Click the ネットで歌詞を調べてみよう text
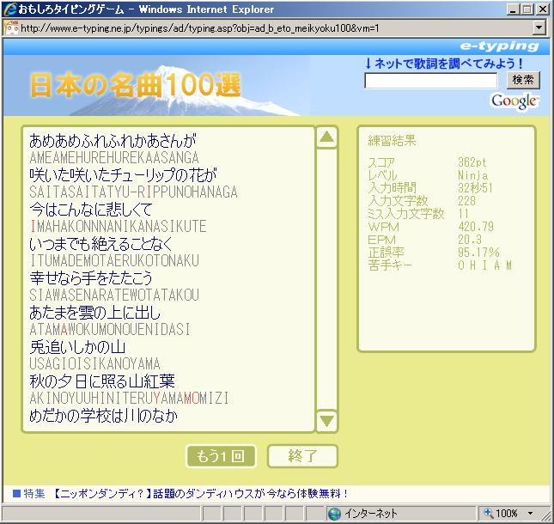Image resolution: width=554 pixels, height=524 pixels. tap(444, 64)
